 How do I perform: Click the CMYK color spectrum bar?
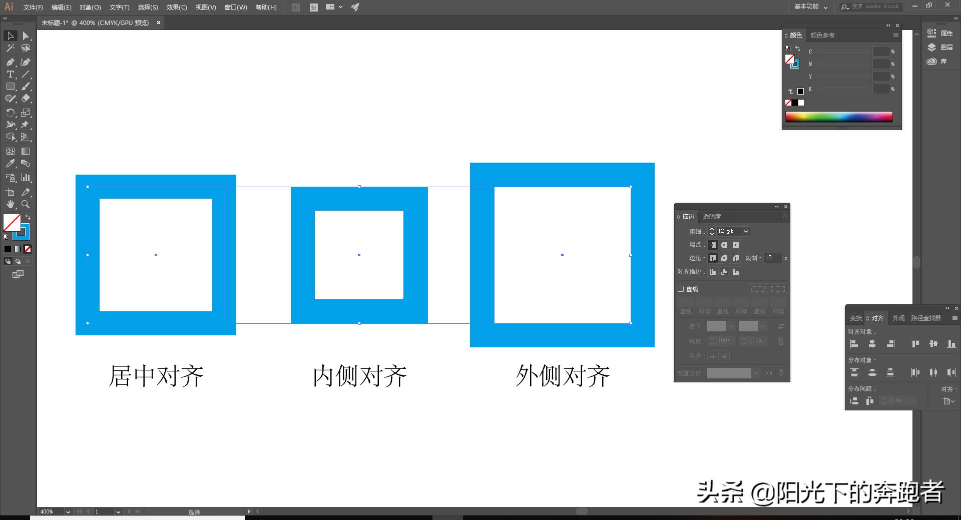point(839,117)
